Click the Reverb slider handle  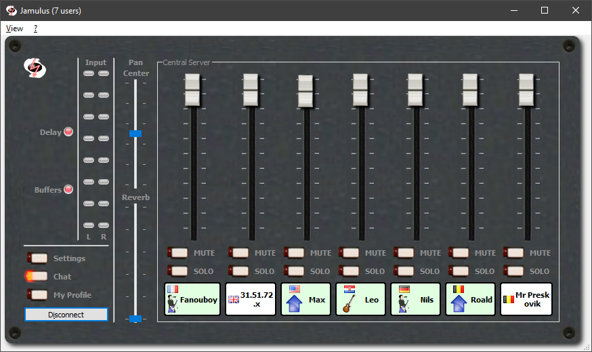[x=135, y=319]
